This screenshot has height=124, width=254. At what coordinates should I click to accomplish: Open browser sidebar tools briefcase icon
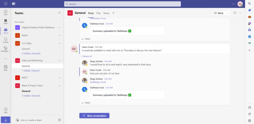[x=250, y=17]
